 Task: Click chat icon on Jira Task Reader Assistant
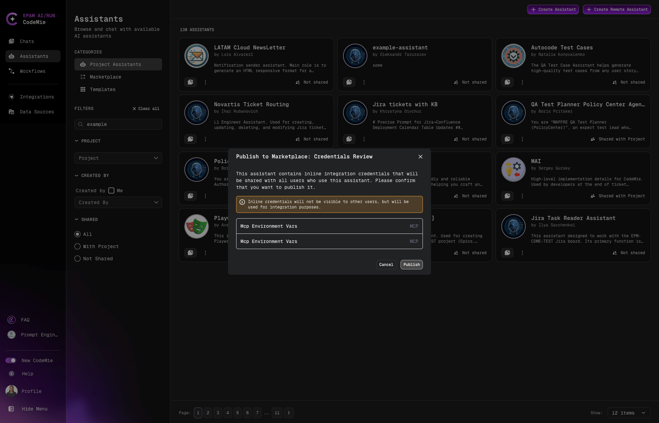[x=507, y=253]
